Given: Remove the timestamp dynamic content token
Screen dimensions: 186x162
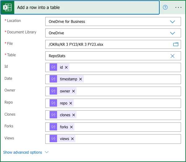Looking at the screenshot, I should pos(81,79).
